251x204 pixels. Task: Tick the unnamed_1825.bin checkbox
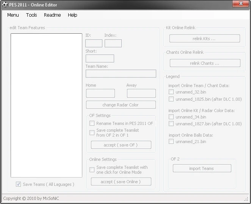pos(171,99)
